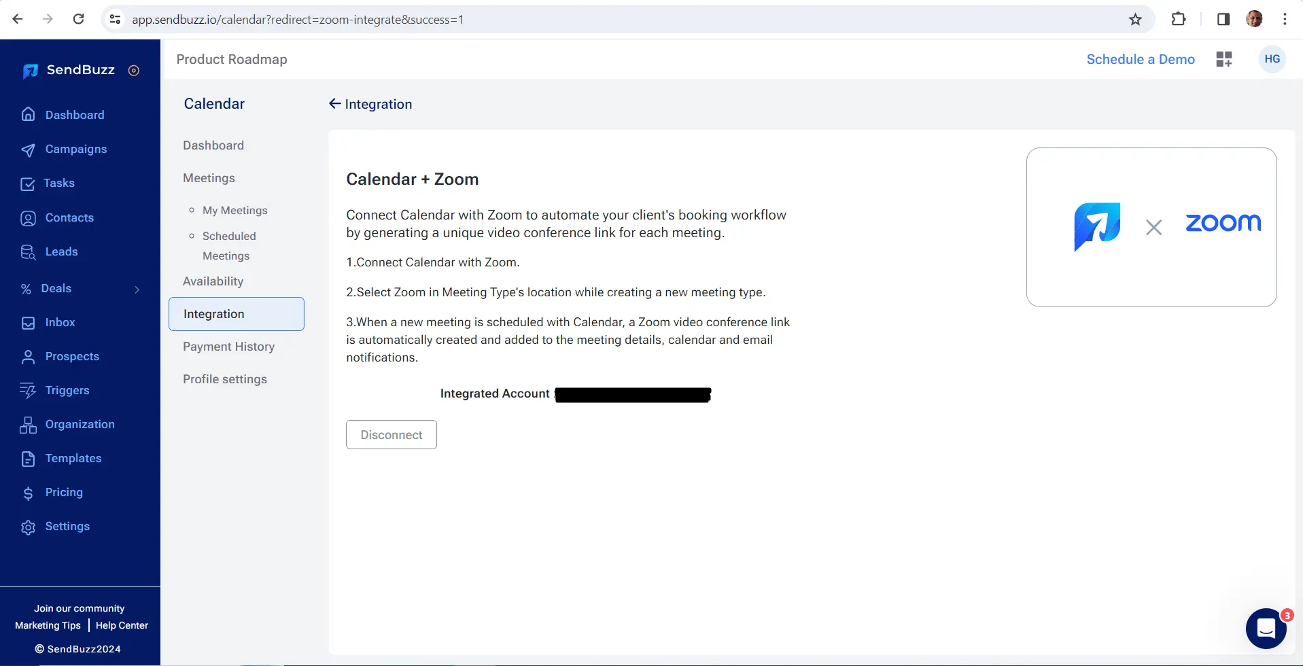Open the chat support bubble

pyautogui.click(x=1266, y=629)
